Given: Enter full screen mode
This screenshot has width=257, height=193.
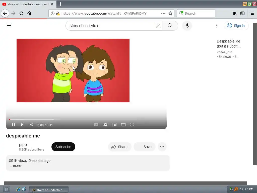Looking at the screenshot, I should click(x=132, y=125).
